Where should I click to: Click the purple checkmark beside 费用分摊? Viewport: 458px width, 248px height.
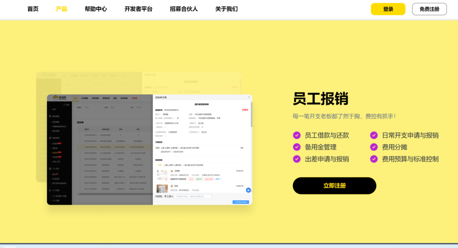tap(374, 147)
